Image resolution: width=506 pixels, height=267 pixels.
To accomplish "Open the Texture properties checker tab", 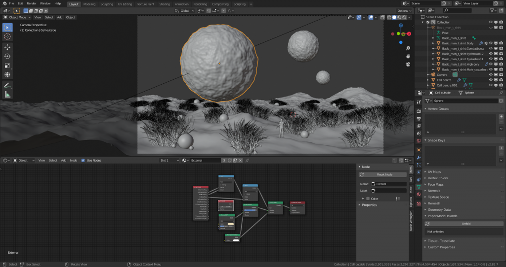I will (419, 203).
